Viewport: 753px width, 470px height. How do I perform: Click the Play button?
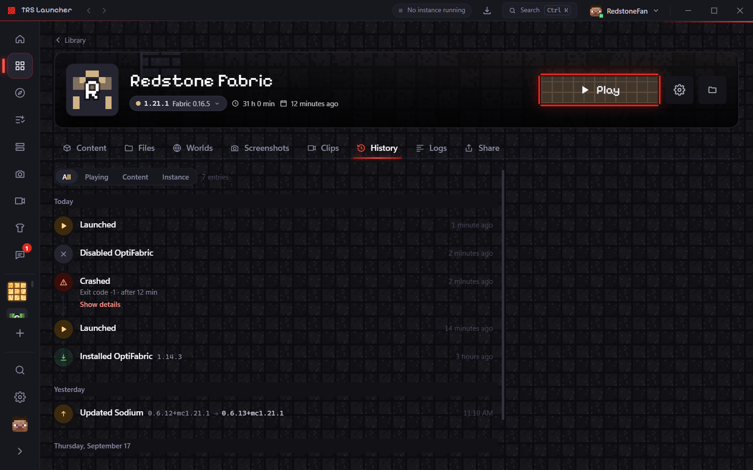click(x=599, y=90)
